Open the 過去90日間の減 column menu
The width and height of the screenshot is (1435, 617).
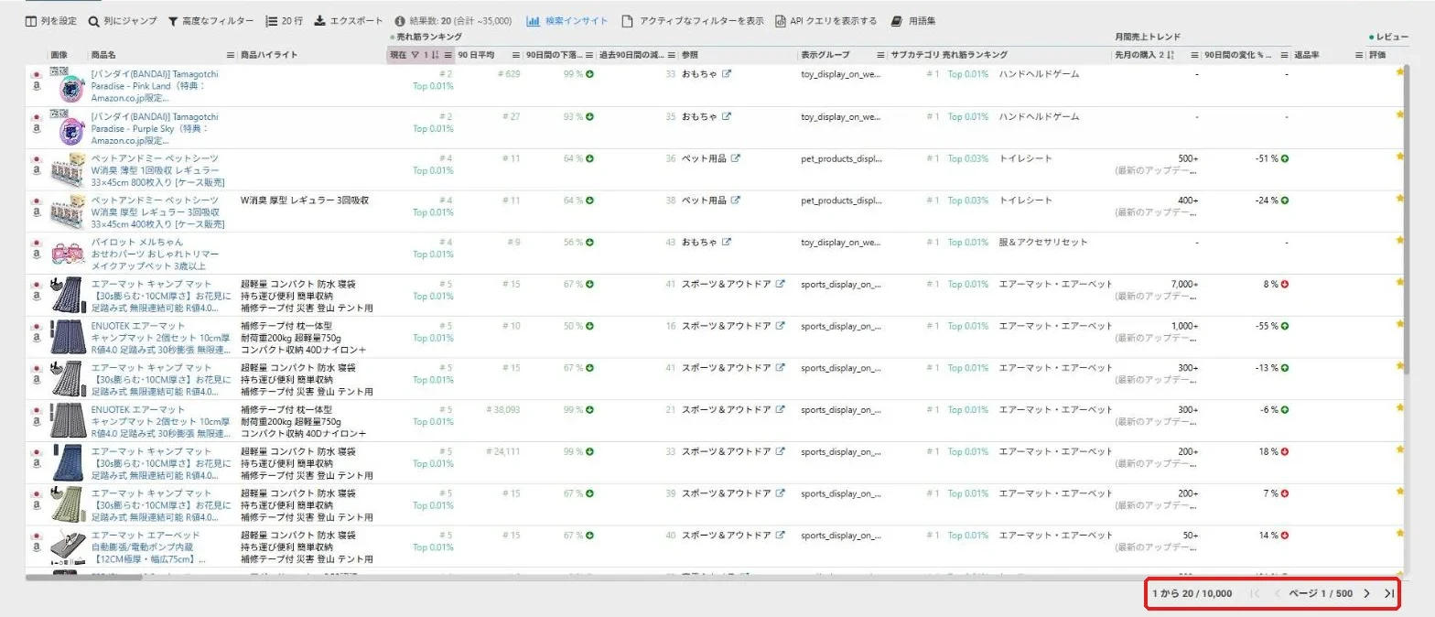[671, 55]
